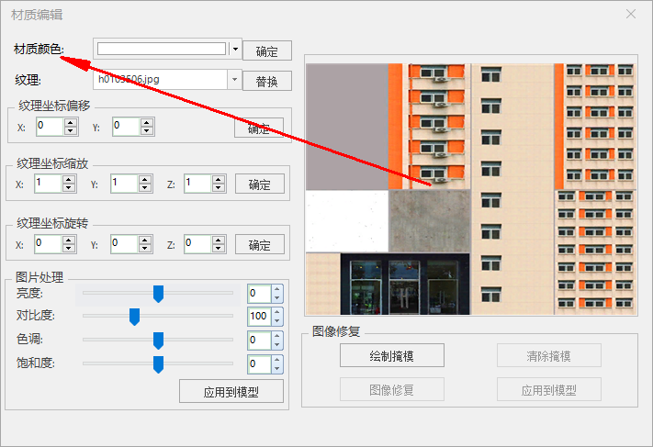The image size is (653, 447).
Task: Click the 纹理坐标缩放 X input field
Action: click(49, 184)
